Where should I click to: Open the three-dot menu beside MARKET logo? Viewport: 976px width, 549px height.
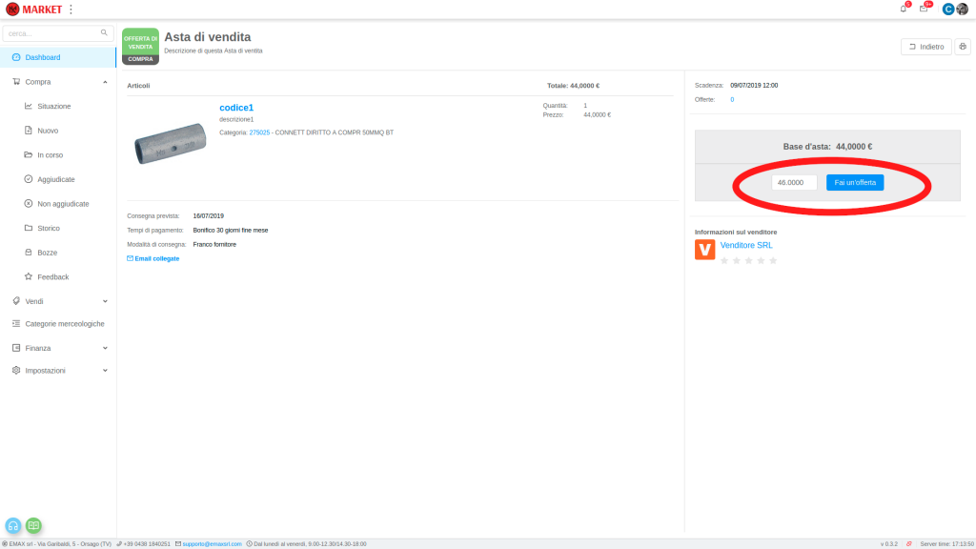[x=71, y=10]
